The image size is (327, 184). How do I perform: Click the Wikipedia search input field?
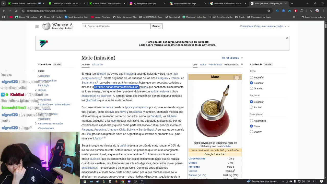point(116,26)
